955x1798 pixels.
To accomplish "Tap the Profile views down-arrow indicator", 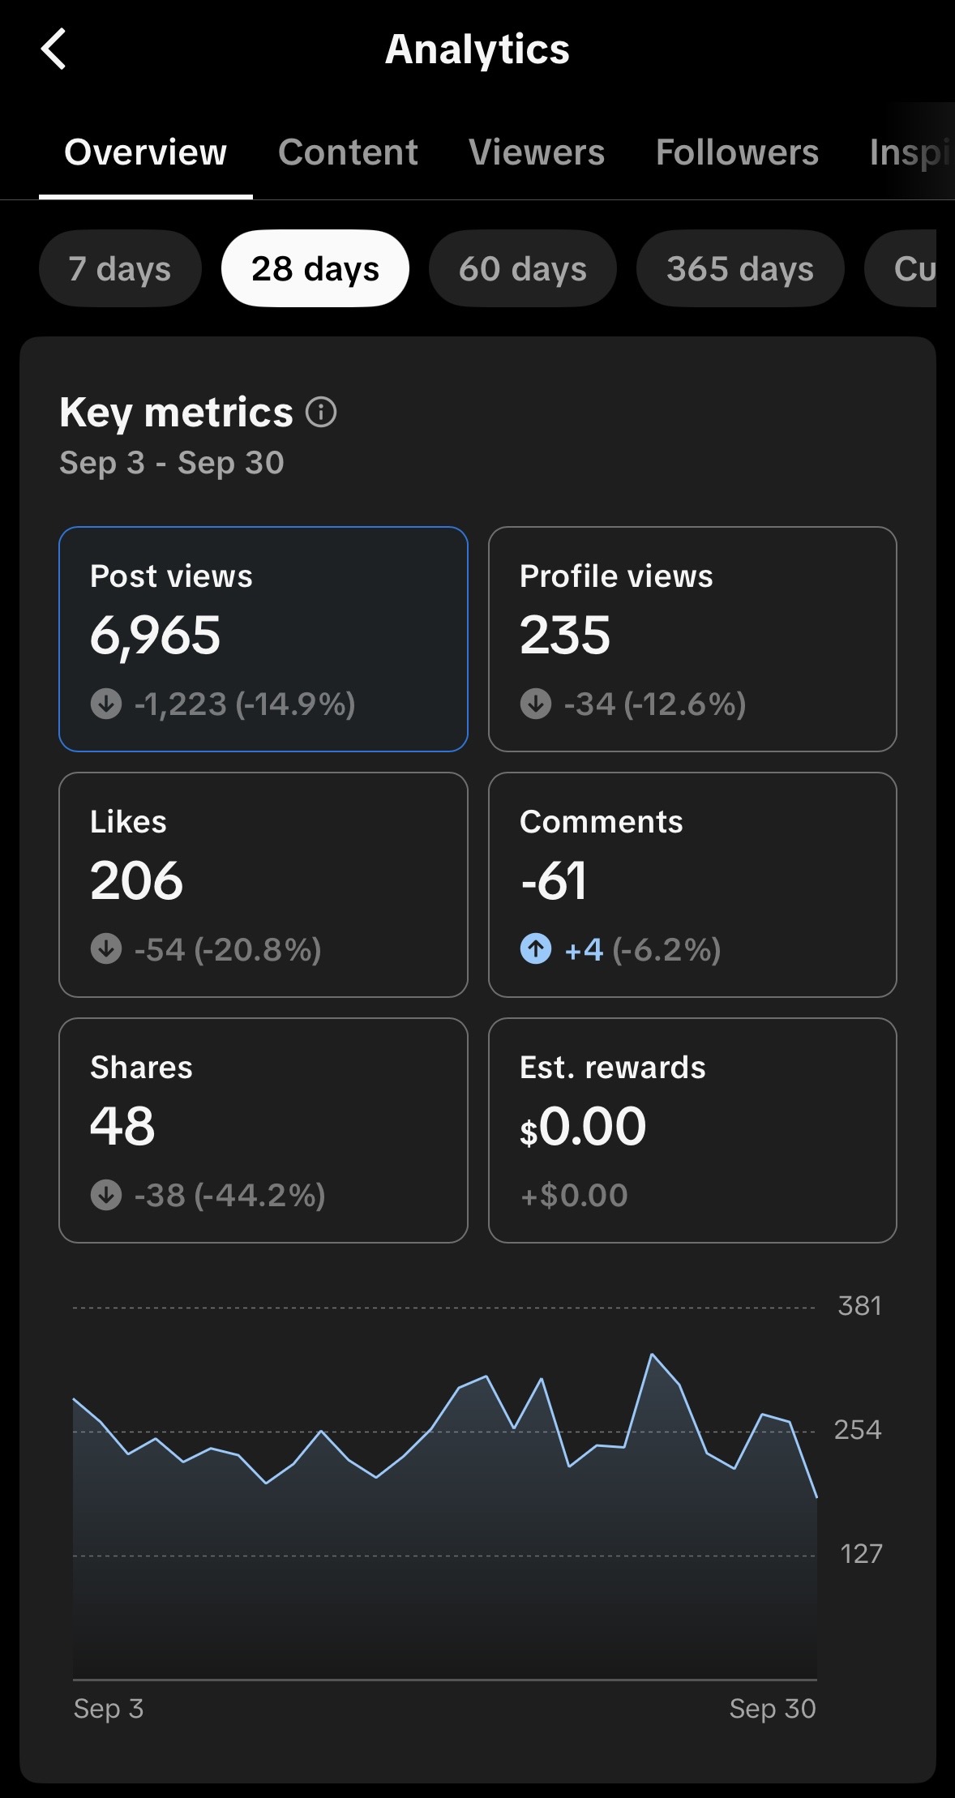I will pos(536,704).
